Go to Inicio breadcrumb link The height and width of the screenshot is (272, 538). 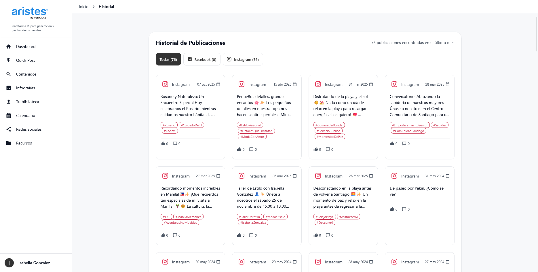click(x=83, y=7)
